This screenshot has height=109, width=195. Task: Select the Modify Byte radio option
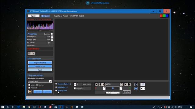point(56,91)
